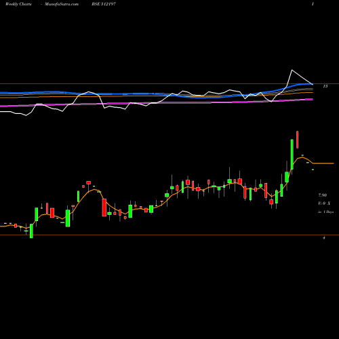Click the '4' lower price level label
Viewport: 339px width, 339px height.
(324, 238)
